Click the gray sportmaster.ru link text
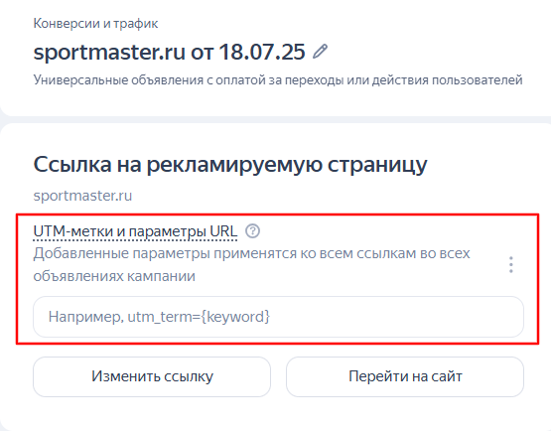 82,196
